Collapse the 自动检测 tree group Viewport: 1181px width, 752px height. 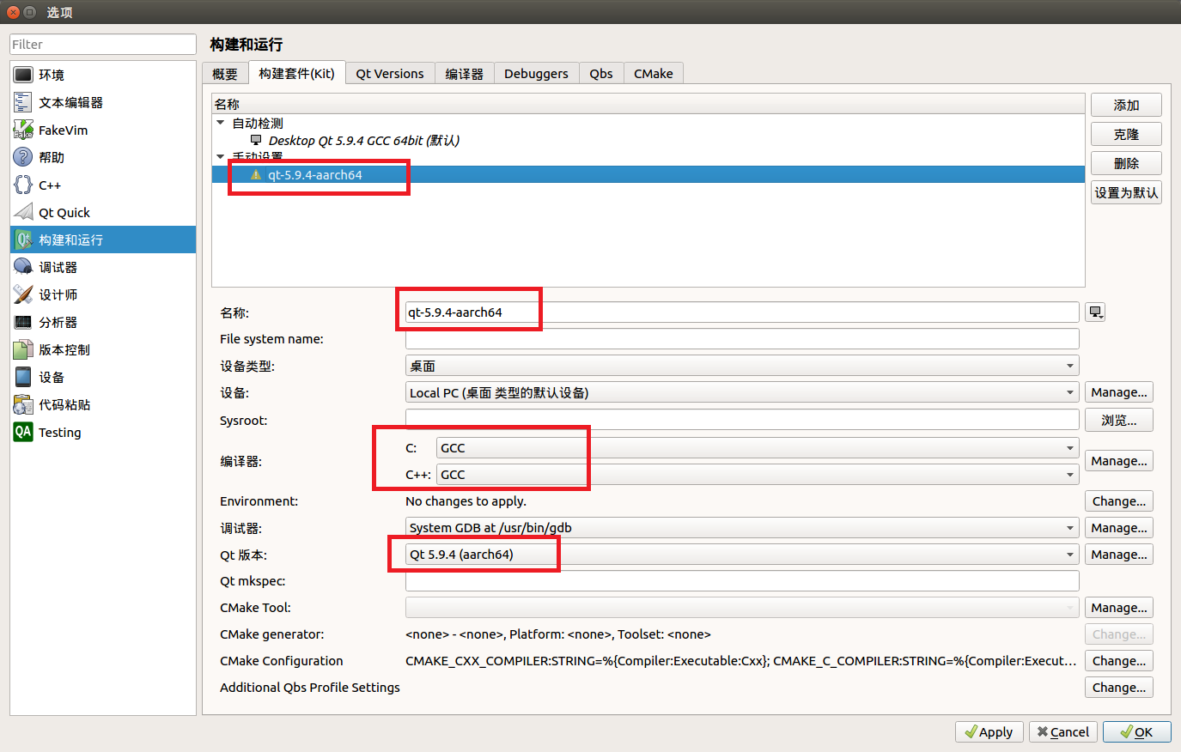point(221,123)
